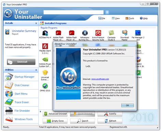
Task: Open the File menu
Action: pos(102,18)
